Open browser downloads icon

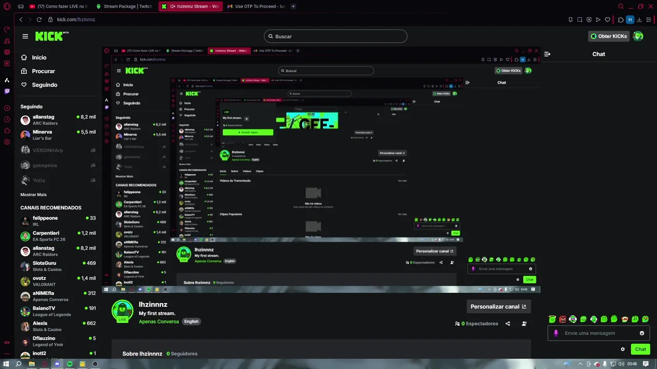(640, 19)
